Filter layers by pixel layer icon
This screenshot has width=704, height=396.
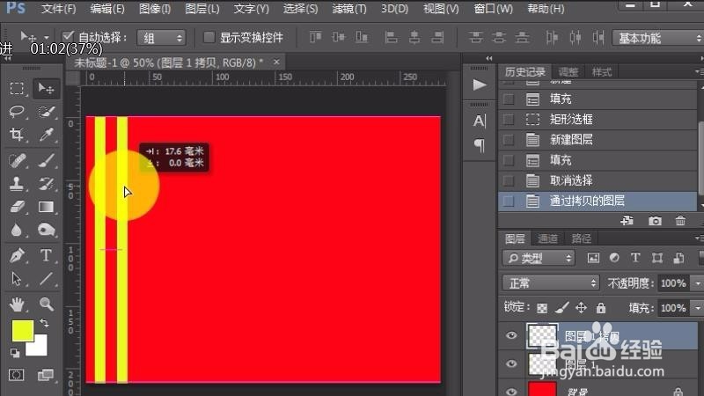tap(593, 258)
